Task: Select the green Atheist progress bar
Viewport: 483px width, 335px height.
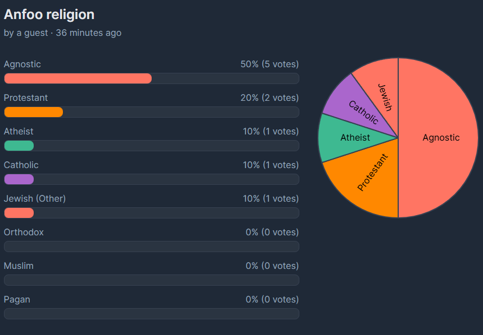Action: tap(151, 146)
